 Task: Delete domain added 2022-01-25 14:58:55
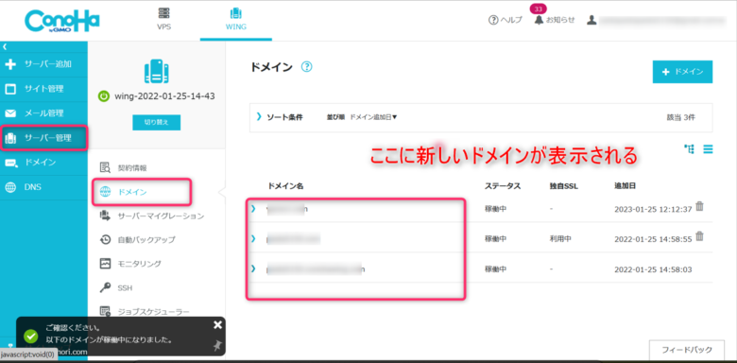[699, 236]
